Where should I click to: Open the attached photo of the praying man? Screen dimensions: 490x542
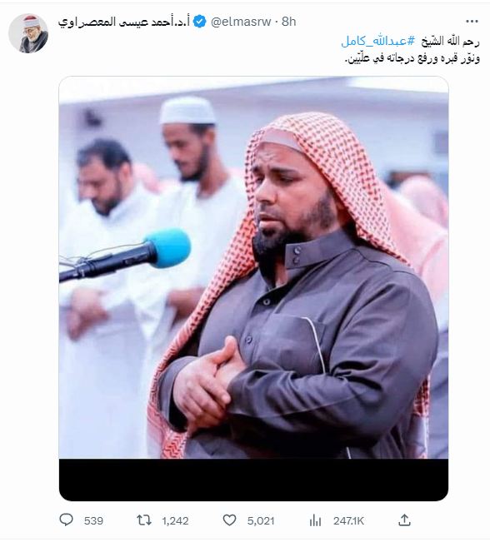[x=253, y=288]
